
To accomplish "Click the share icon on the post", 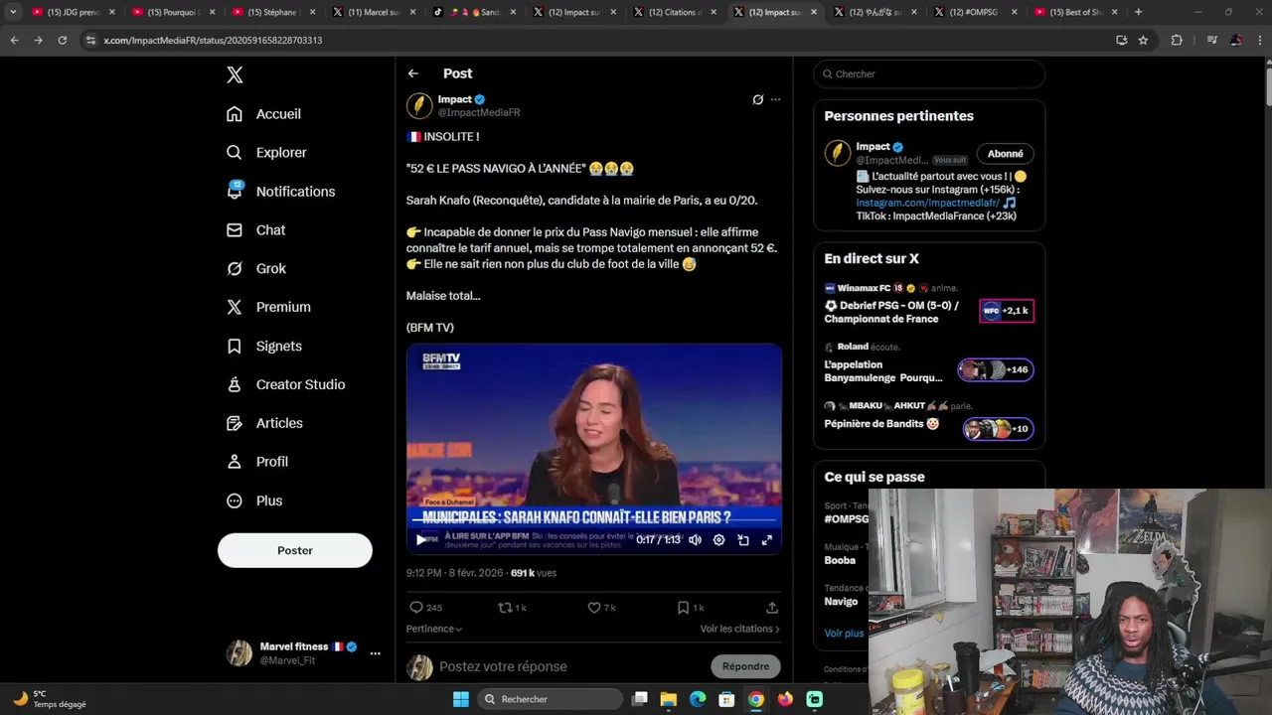I will tap(772, 608).
